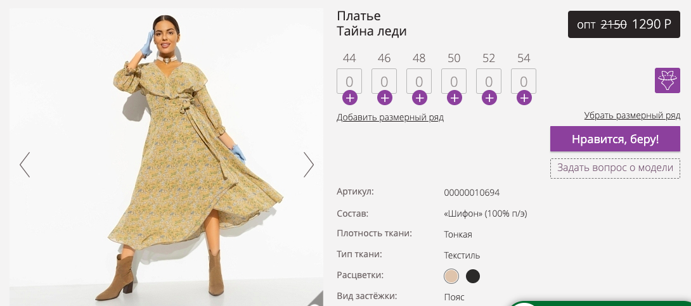Open the purple body-measurement size guide icon
Screen dimensions: 691x306
(667, 80)
